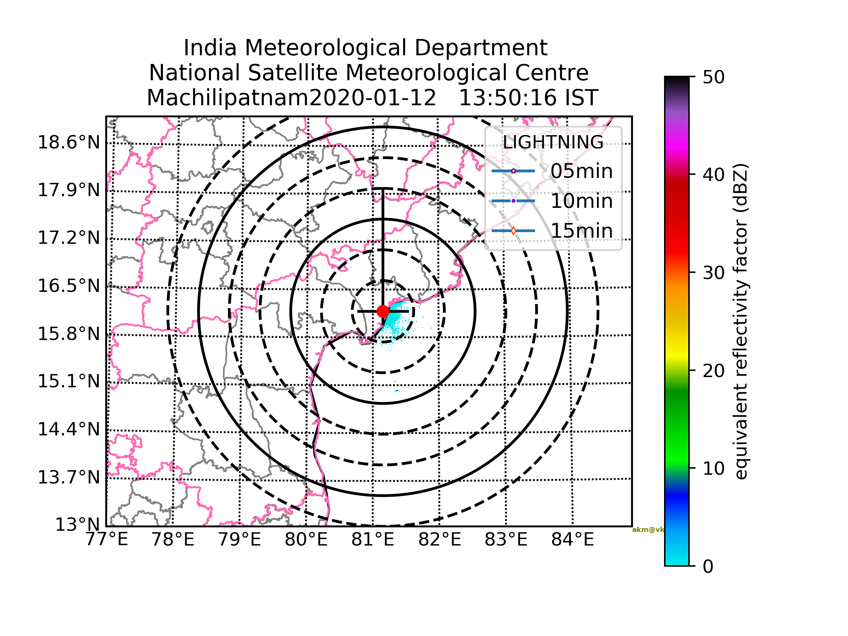Click the reflectivity colorbar gradient
Viewport: 848px width, 636px height.
click(x=677, y=321)
